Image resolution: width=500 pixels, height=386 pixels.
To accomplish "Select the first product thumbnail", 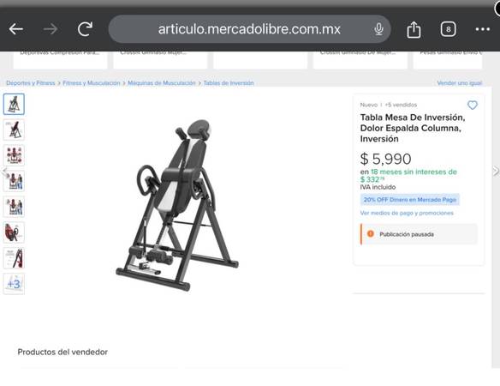I will 14,104.
